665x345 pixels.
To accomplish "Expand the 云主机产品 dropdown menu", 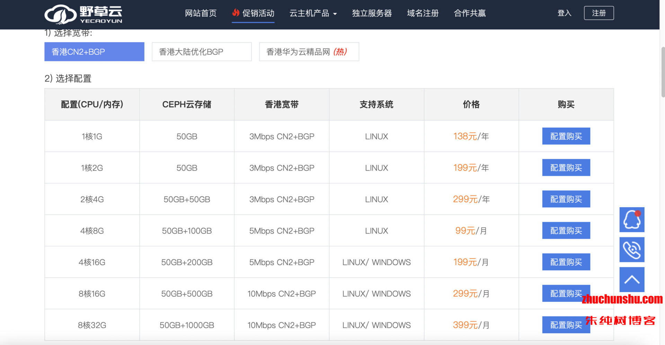I will click(313, 13).
